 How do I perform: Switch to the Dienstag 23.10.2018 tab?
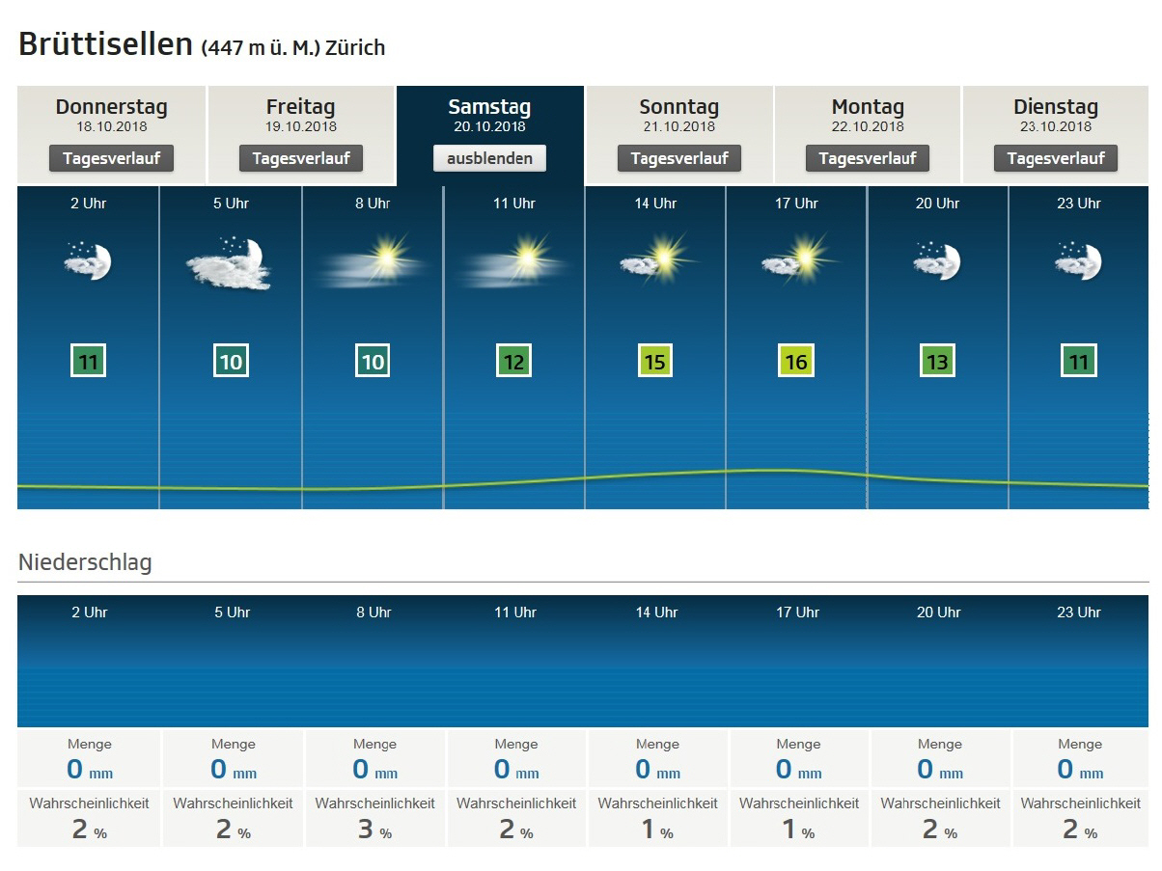click(x=1055, y=114)
